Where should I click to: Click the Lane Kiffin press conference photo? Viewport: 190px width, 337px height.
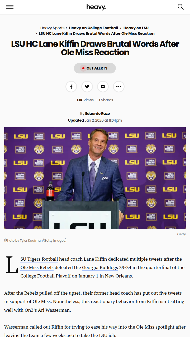tap(95, 178)
